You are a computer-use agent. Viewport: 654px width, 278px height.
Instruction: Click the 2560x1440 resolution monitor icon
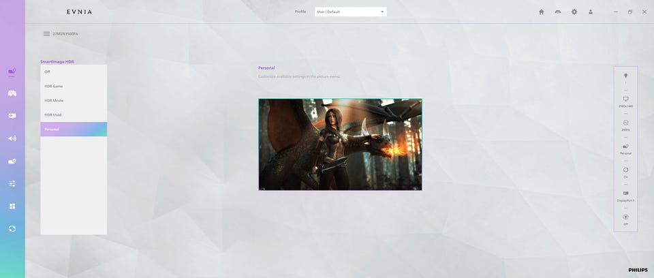coord(625,99)
